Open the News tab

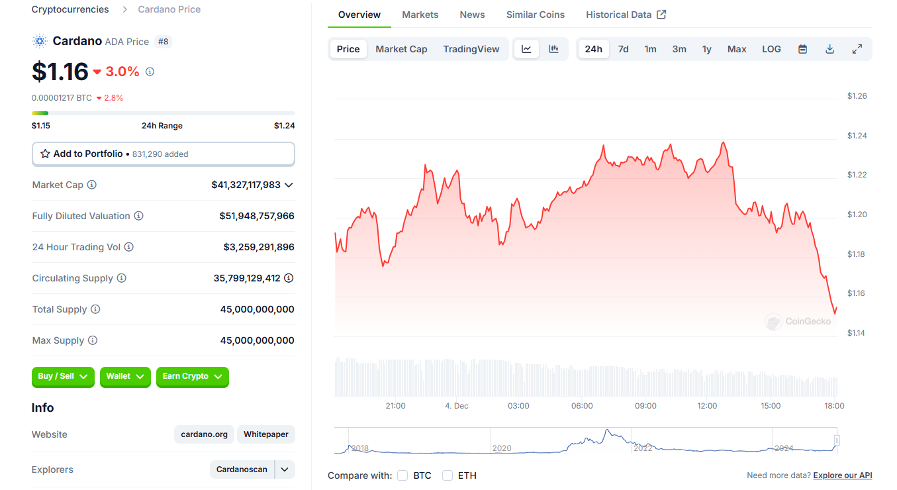click(472, 15)
